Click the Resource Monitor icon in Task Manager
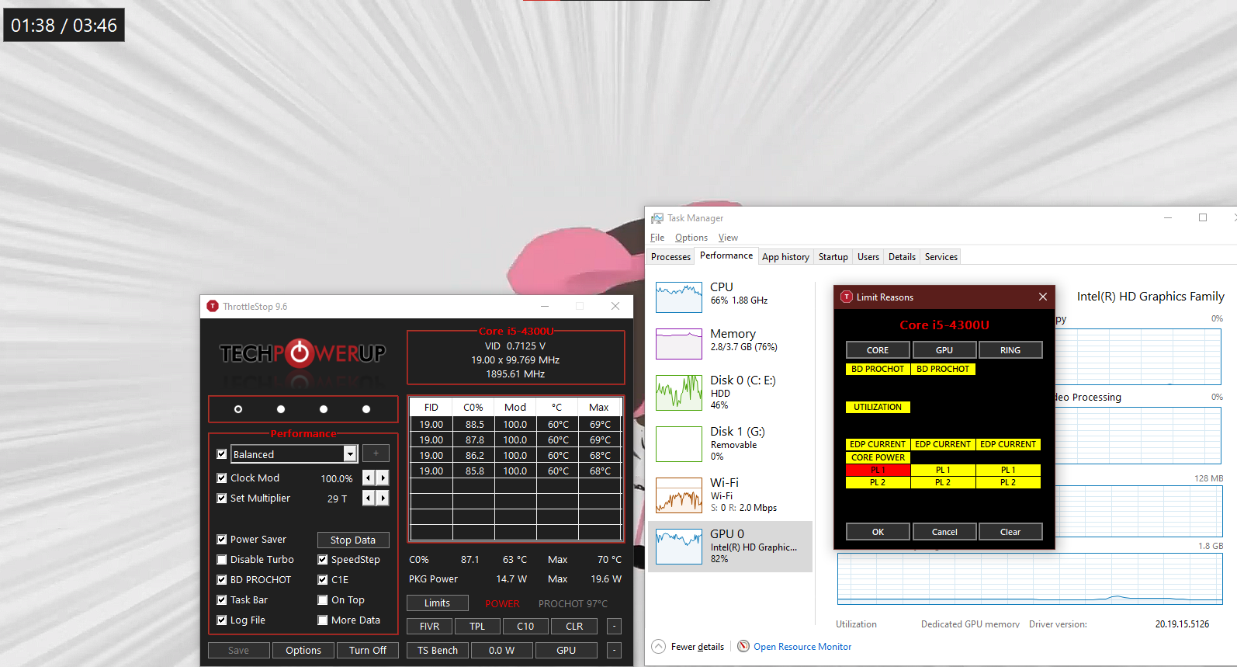 click(x=743, y=646)
